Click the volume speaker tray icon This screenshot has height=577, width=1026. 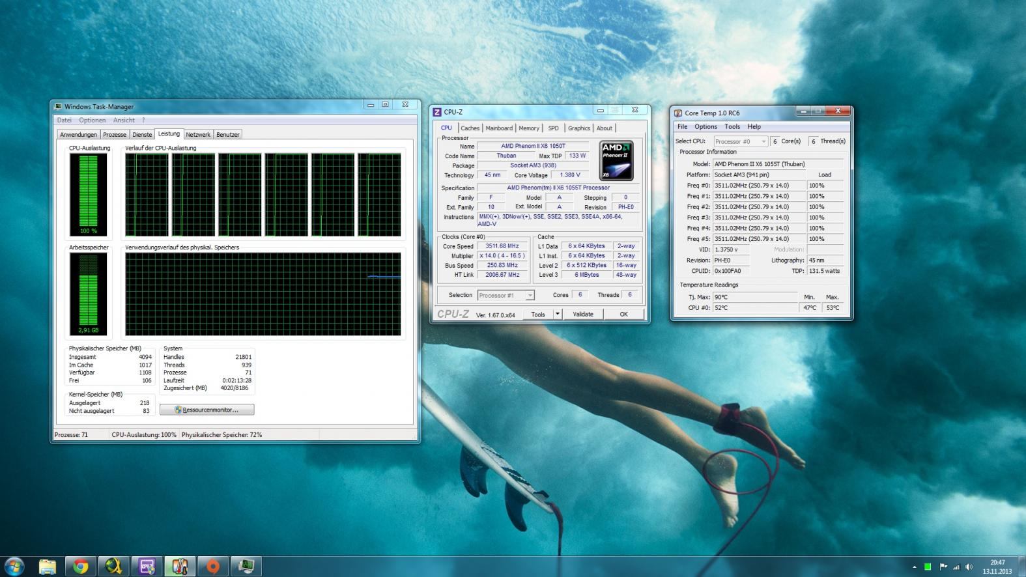click(969, 567)
